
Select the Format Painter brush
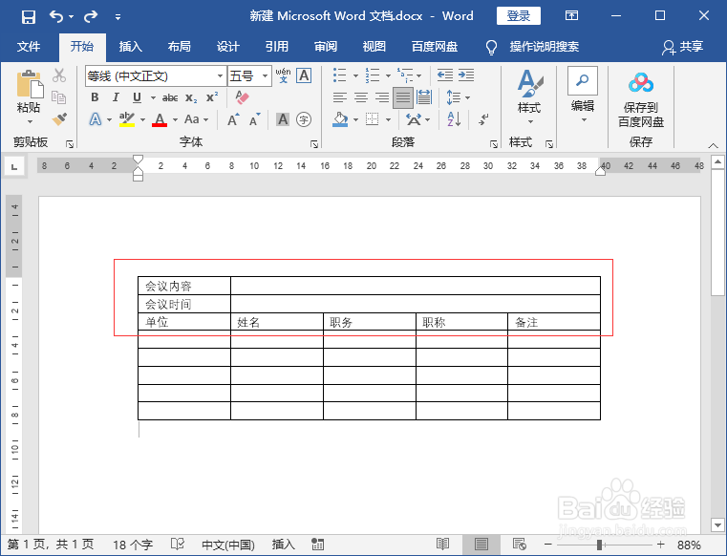[59, 119]
